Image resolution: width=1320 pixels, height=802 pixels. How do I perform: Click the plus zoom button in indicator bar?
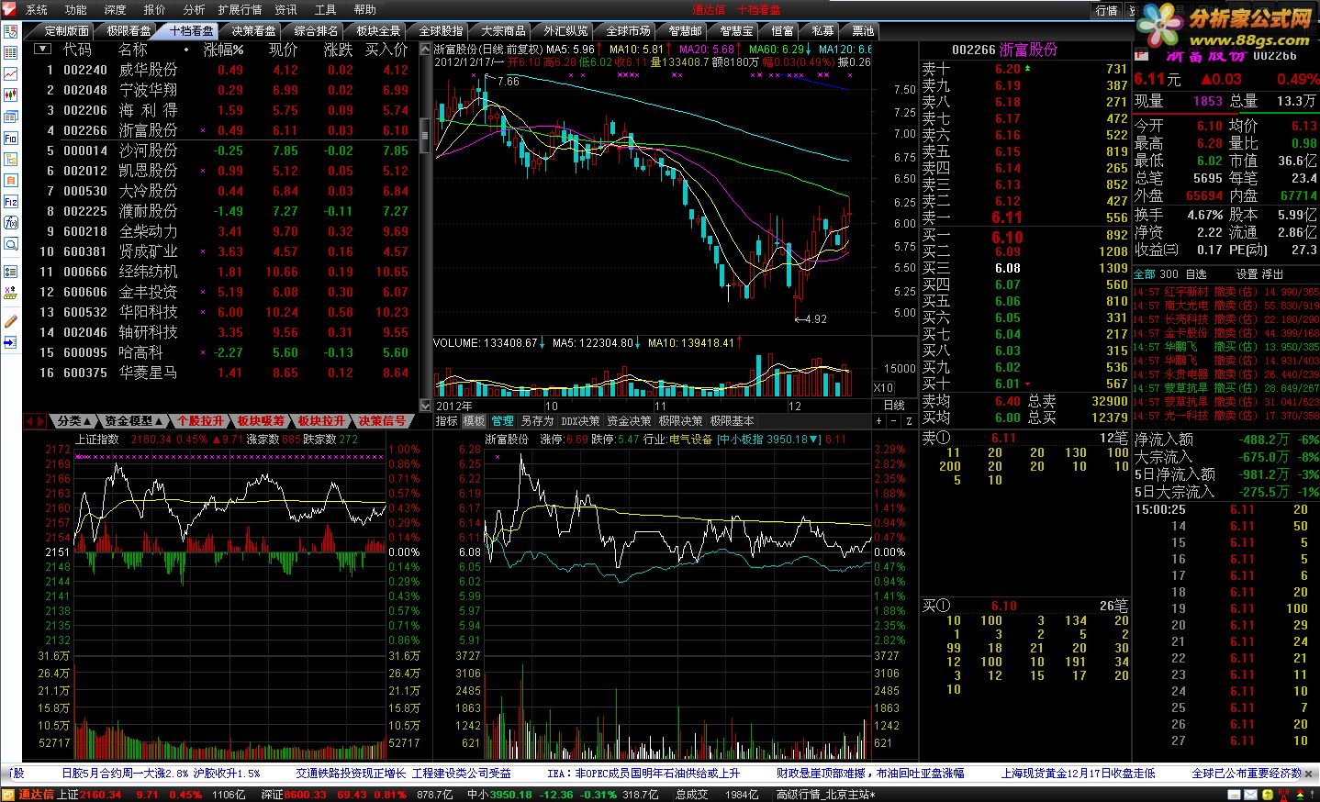tap(878, 421)
